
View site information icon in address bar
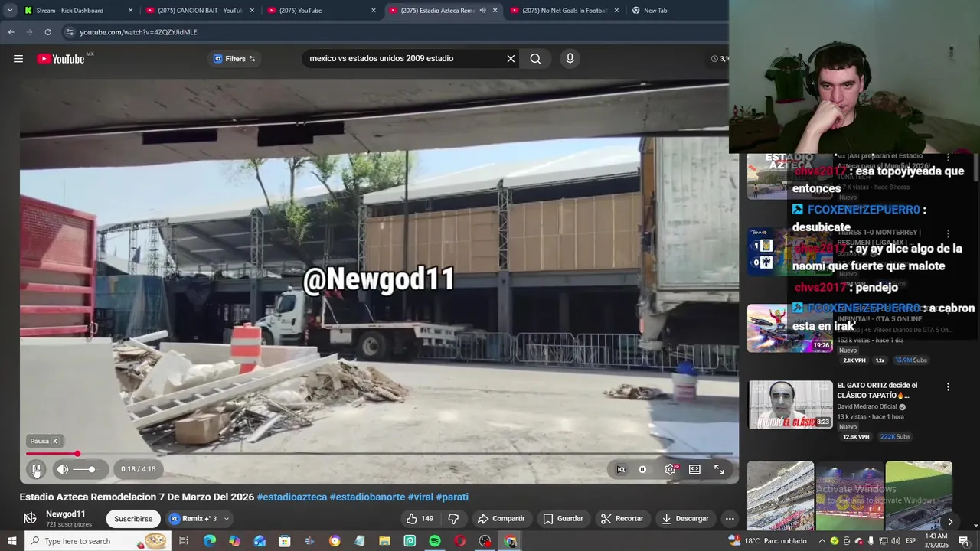70,32
